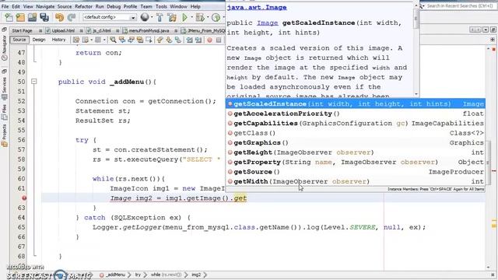The height and width of the screenshot is (280, 498).
Task: Click the maximize editor window icon
Action: [x=493, y=30]
